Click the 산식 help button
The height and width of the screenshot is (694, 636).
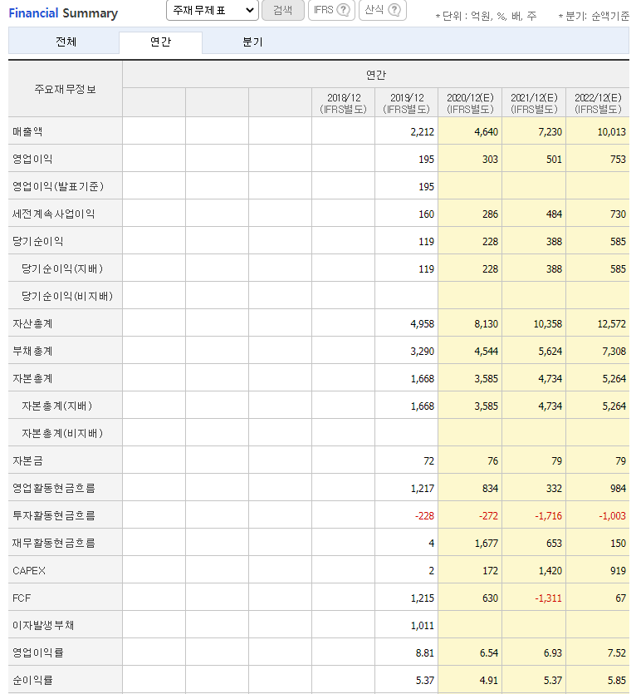tap(383, 10)
